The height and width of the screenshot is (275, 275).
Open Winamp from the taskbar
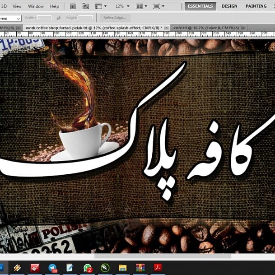pos(17,268)
